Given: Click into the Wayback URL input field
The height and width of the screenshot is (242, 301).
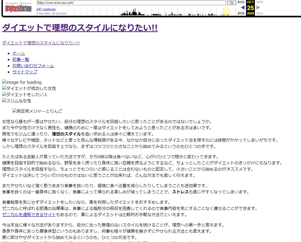Looking at the screenshot, I should click(x=131, y=3).
